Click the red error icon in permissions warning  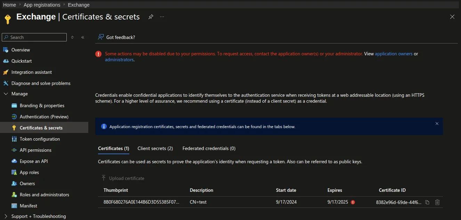(x=98, y=54)
